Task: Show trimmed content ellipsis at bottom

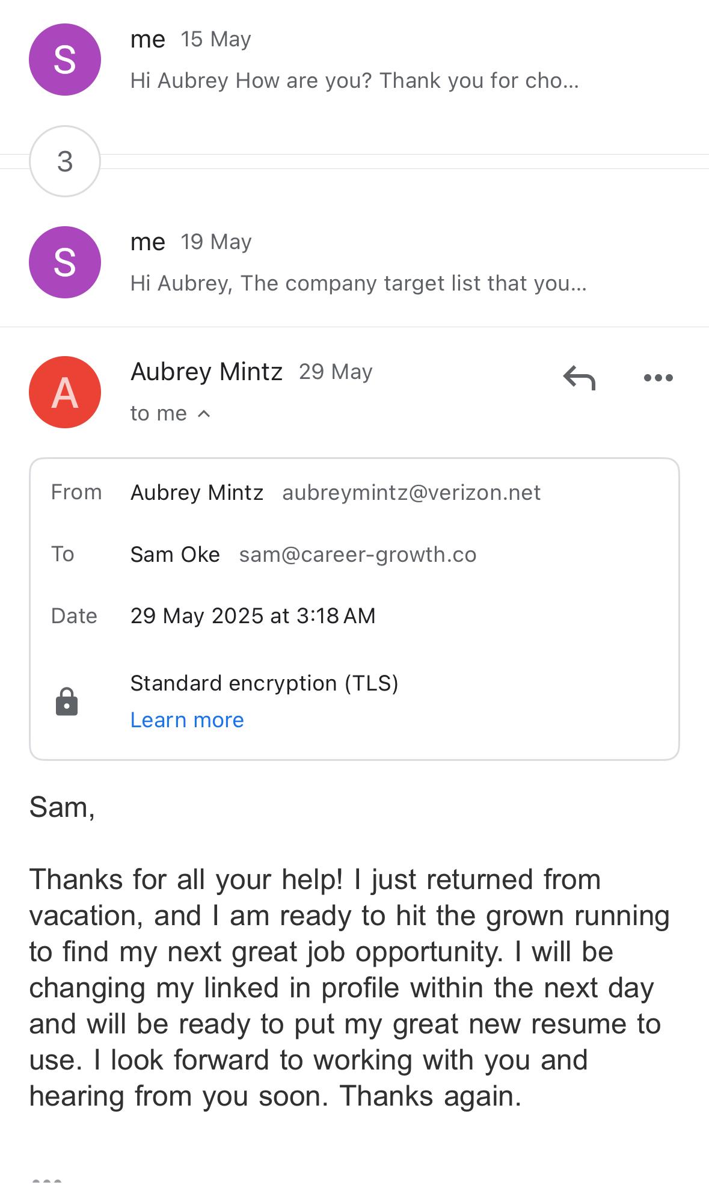Action: [x=46, y=1180]
